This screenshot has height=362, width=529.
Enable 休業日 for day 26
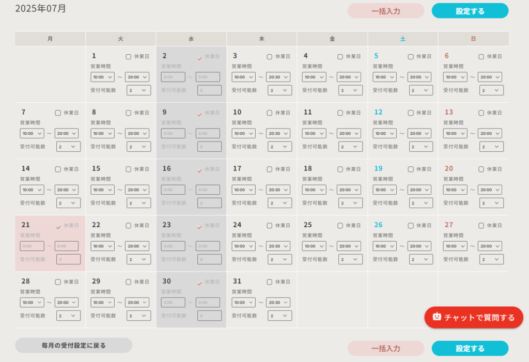click(x=411, y=226)
